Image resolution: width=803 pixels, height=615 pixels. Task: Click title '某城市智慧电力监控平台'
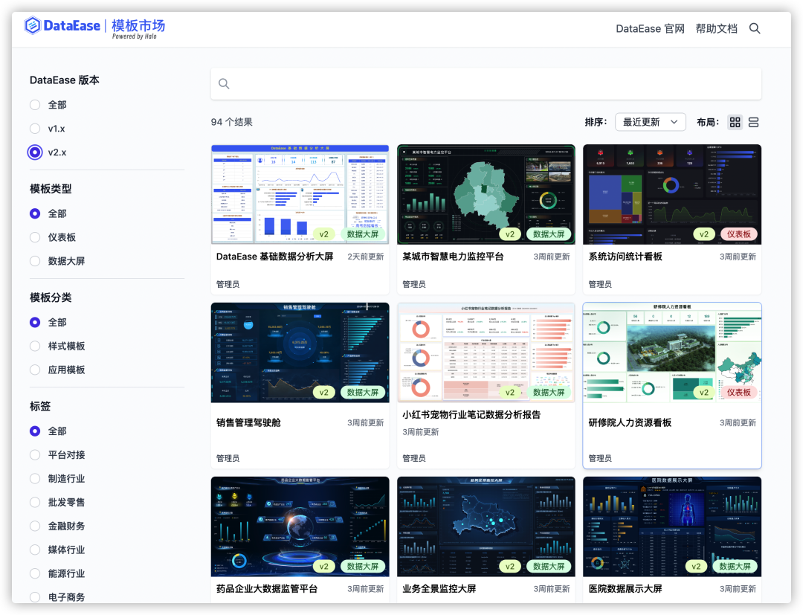pyautogui.click(x=453, y=257)
